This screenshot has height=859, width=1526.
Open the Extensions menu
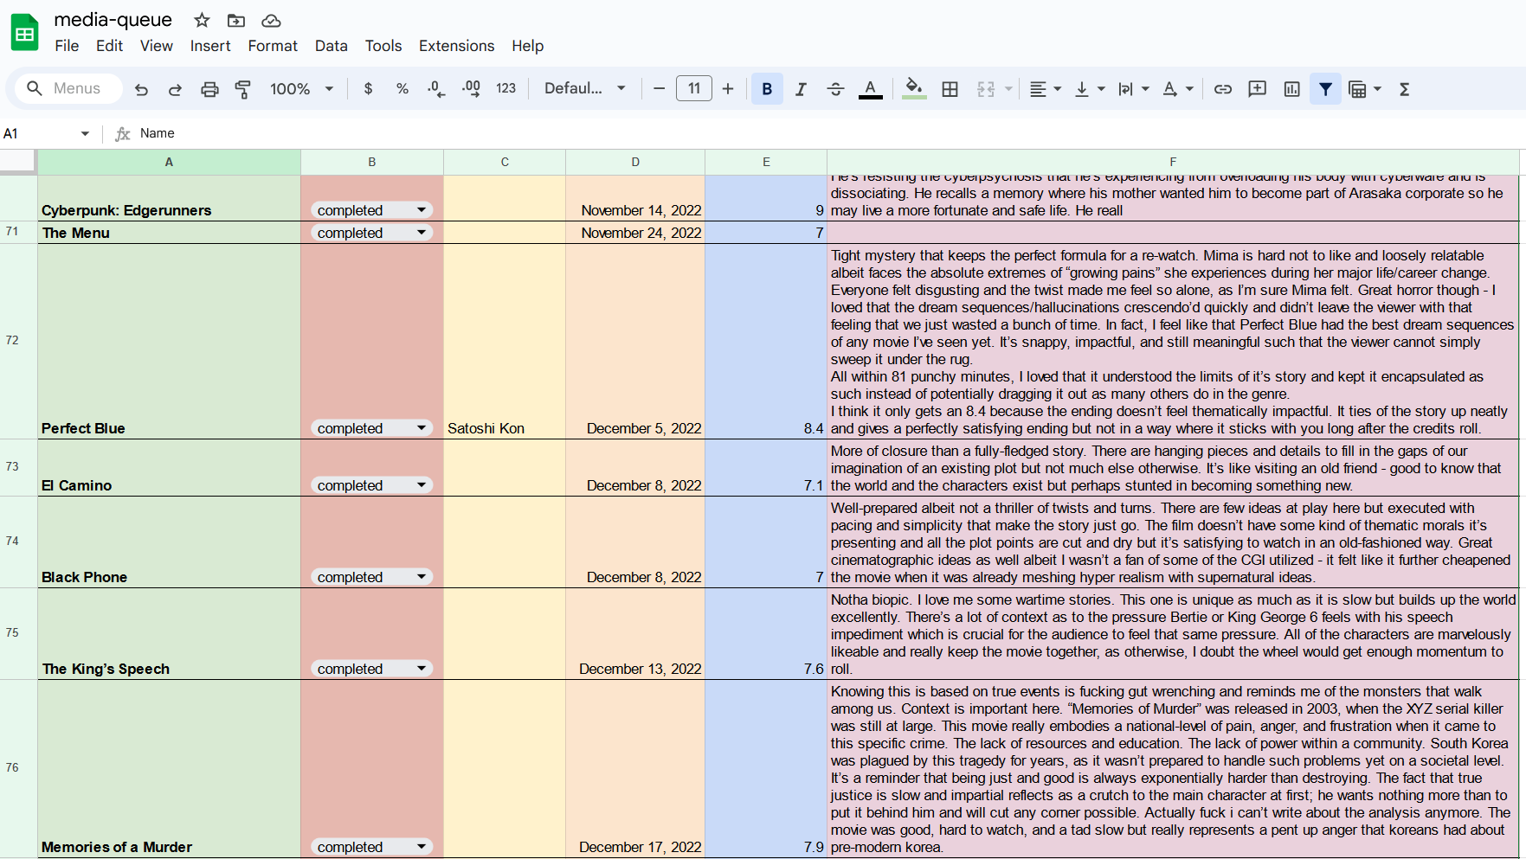[x=456, y=46]
